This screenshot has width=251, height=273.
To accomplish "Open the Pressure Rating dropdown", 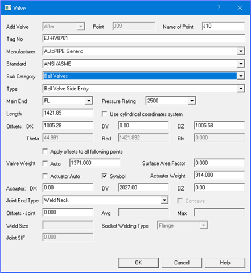I will pos(192,101).
